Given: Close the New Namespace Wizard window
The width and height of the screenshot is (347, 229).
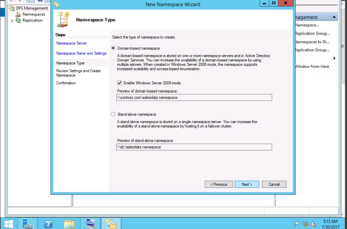Looking at the screenshot, I should point(286,3).
